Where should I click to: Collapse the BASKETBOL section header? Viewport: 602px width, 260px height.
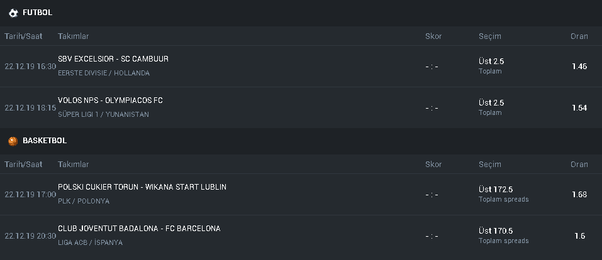point(301,141)
